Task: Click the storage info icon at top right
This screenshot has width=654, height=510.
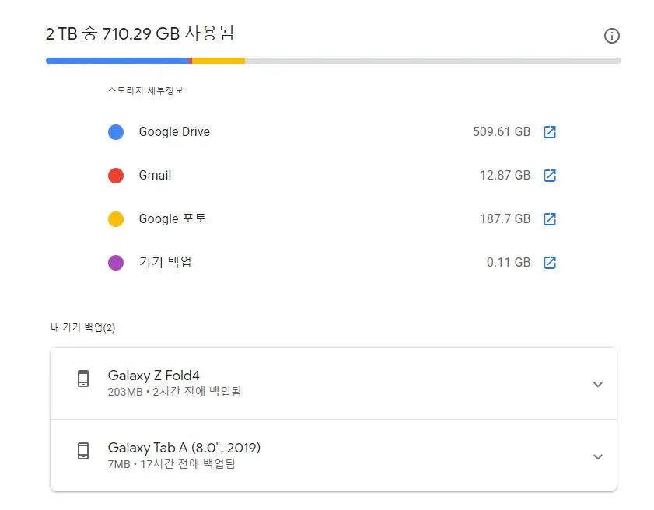Action: [x=612, y=36]
